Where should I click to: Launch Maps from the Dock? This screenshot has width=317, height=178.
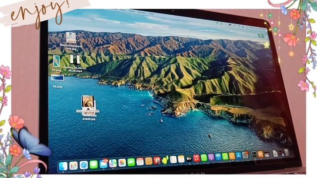pyautogui.click(x=113, y=163)
